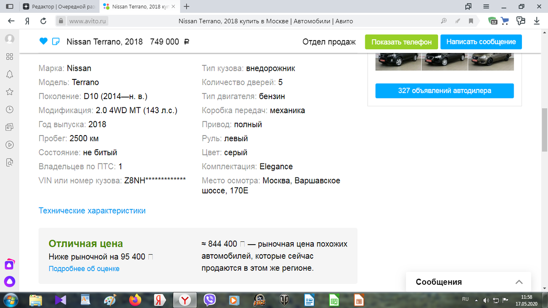The image size is (548, 308).
Task: Open the Подробнее об оценке link
Action: click(x=84, y=269)
